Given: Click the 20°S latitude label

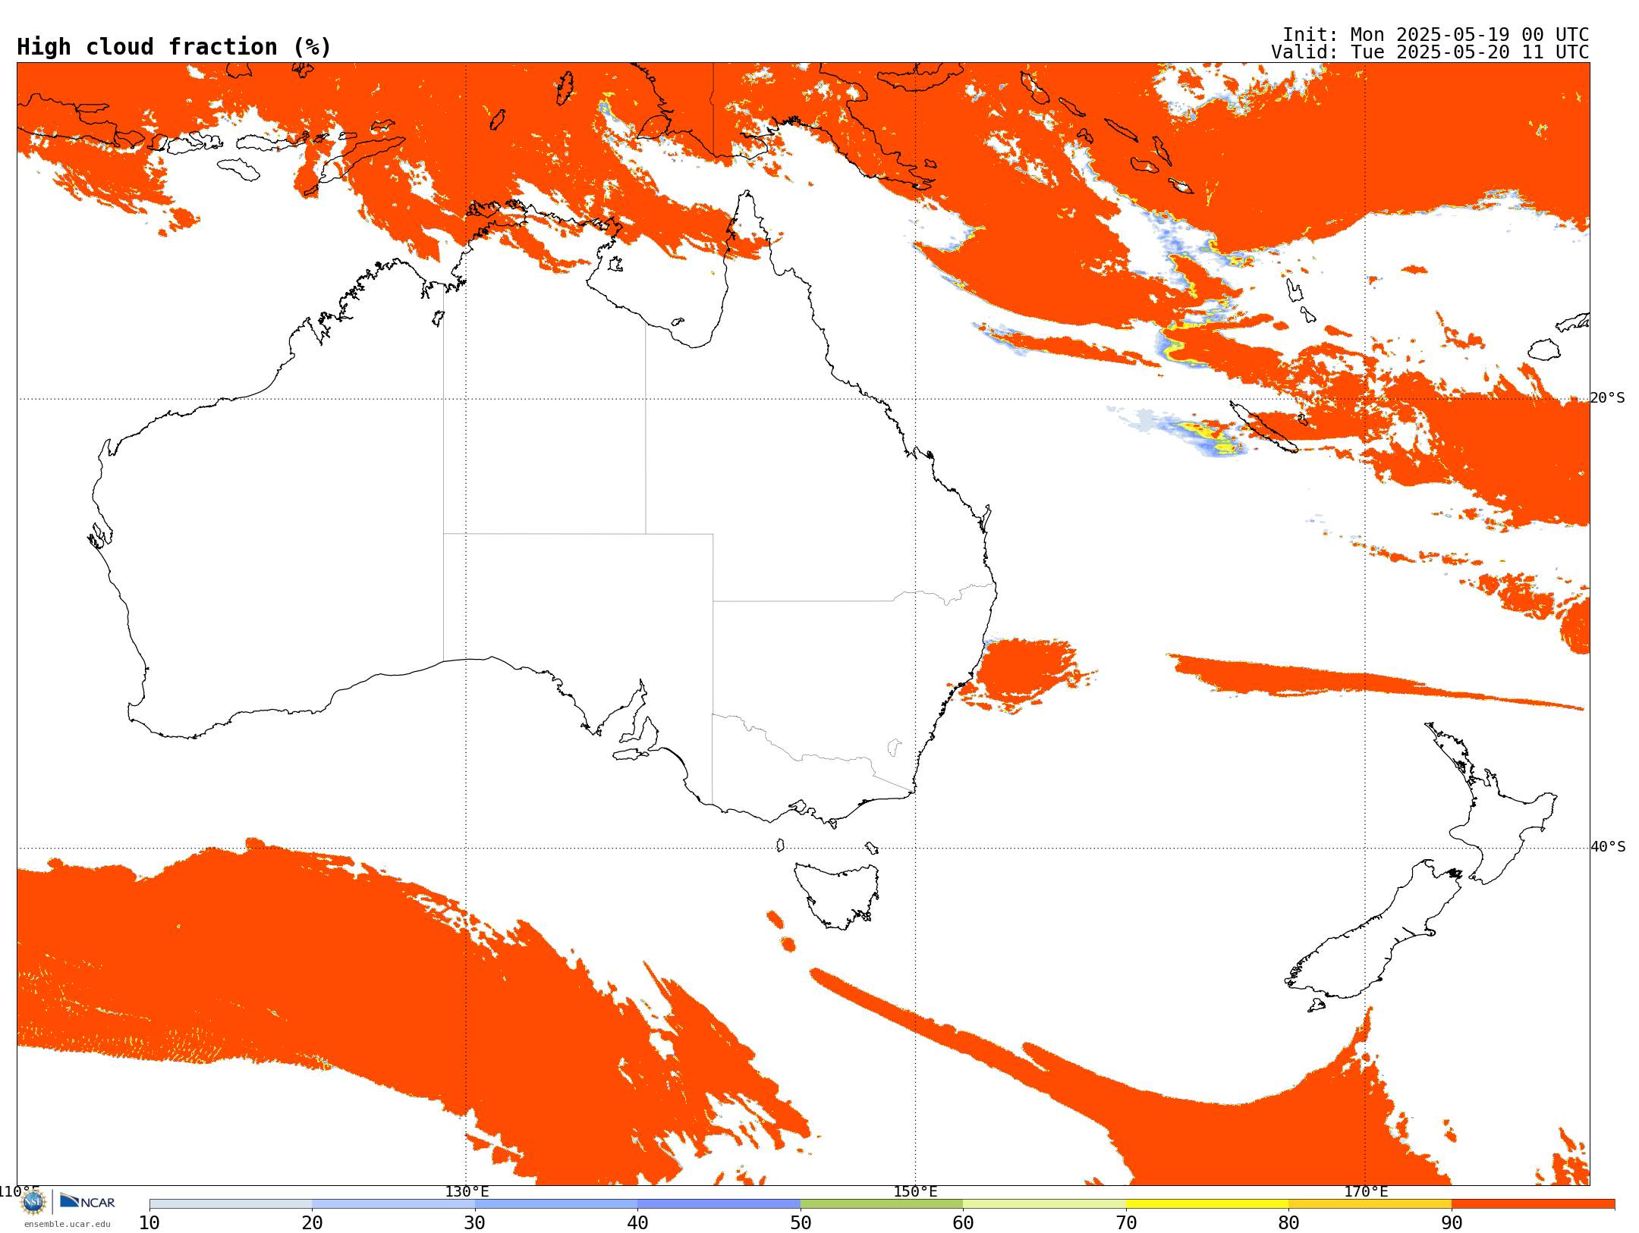Looking at the screenshot, I should [1608, 398].
